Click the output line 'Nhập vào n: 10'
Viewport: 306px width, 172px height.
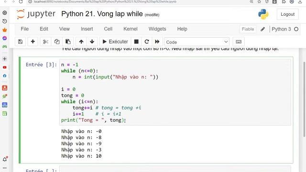81,156
